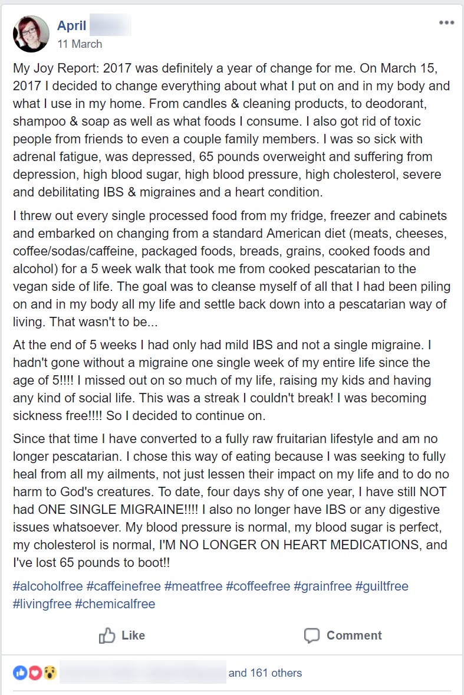This screenshot has height=695, width=464.
Task: Click the #livingfree hashtag
Action: (42, 604)
